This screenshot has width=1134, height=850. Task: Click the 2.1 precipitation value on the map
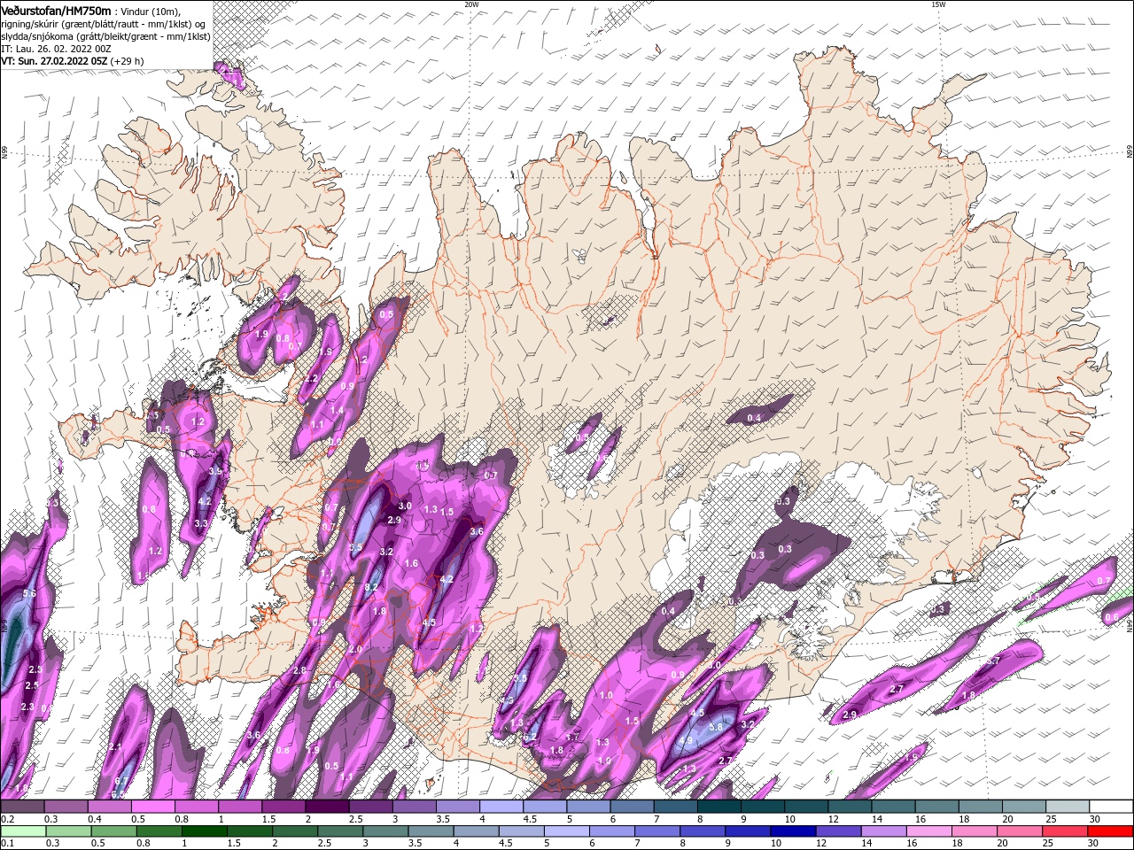pyautogui.click(x=114, y=747)
